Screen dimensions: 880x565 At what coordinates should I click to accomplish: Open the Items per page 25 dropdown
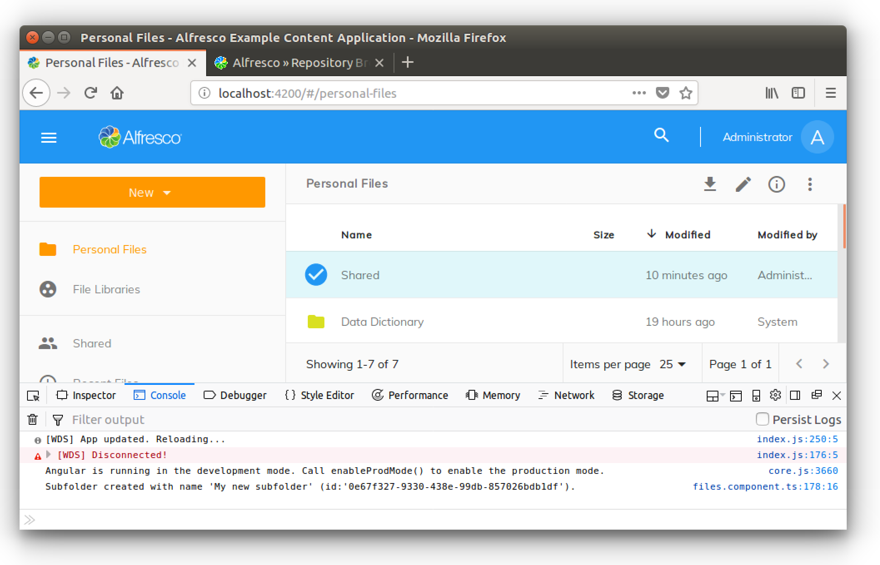coord(673,364)
